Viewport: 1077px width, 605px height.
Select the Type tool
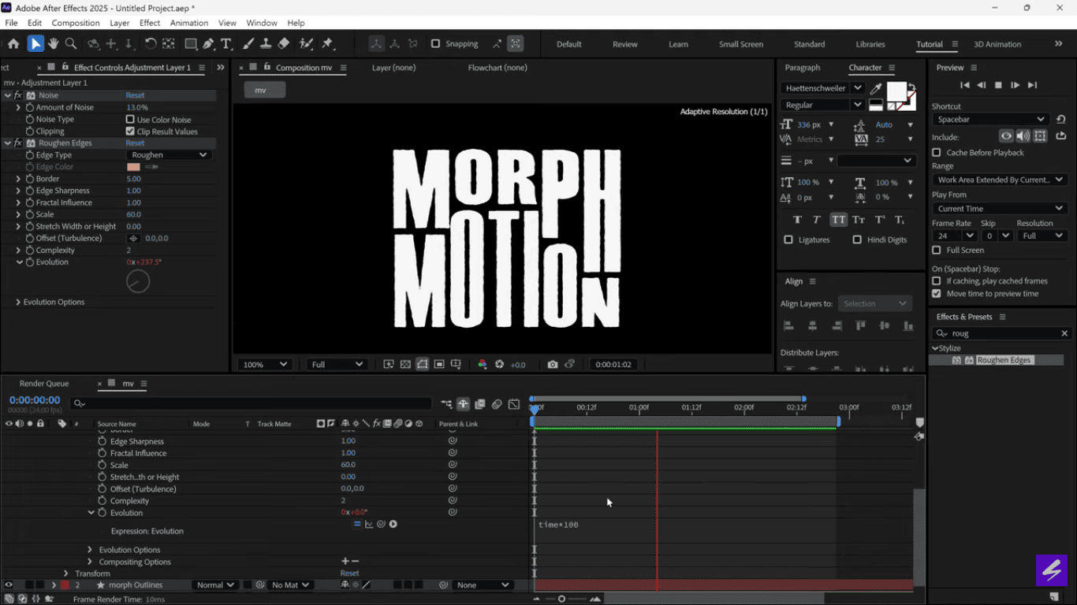coord(226,44)
